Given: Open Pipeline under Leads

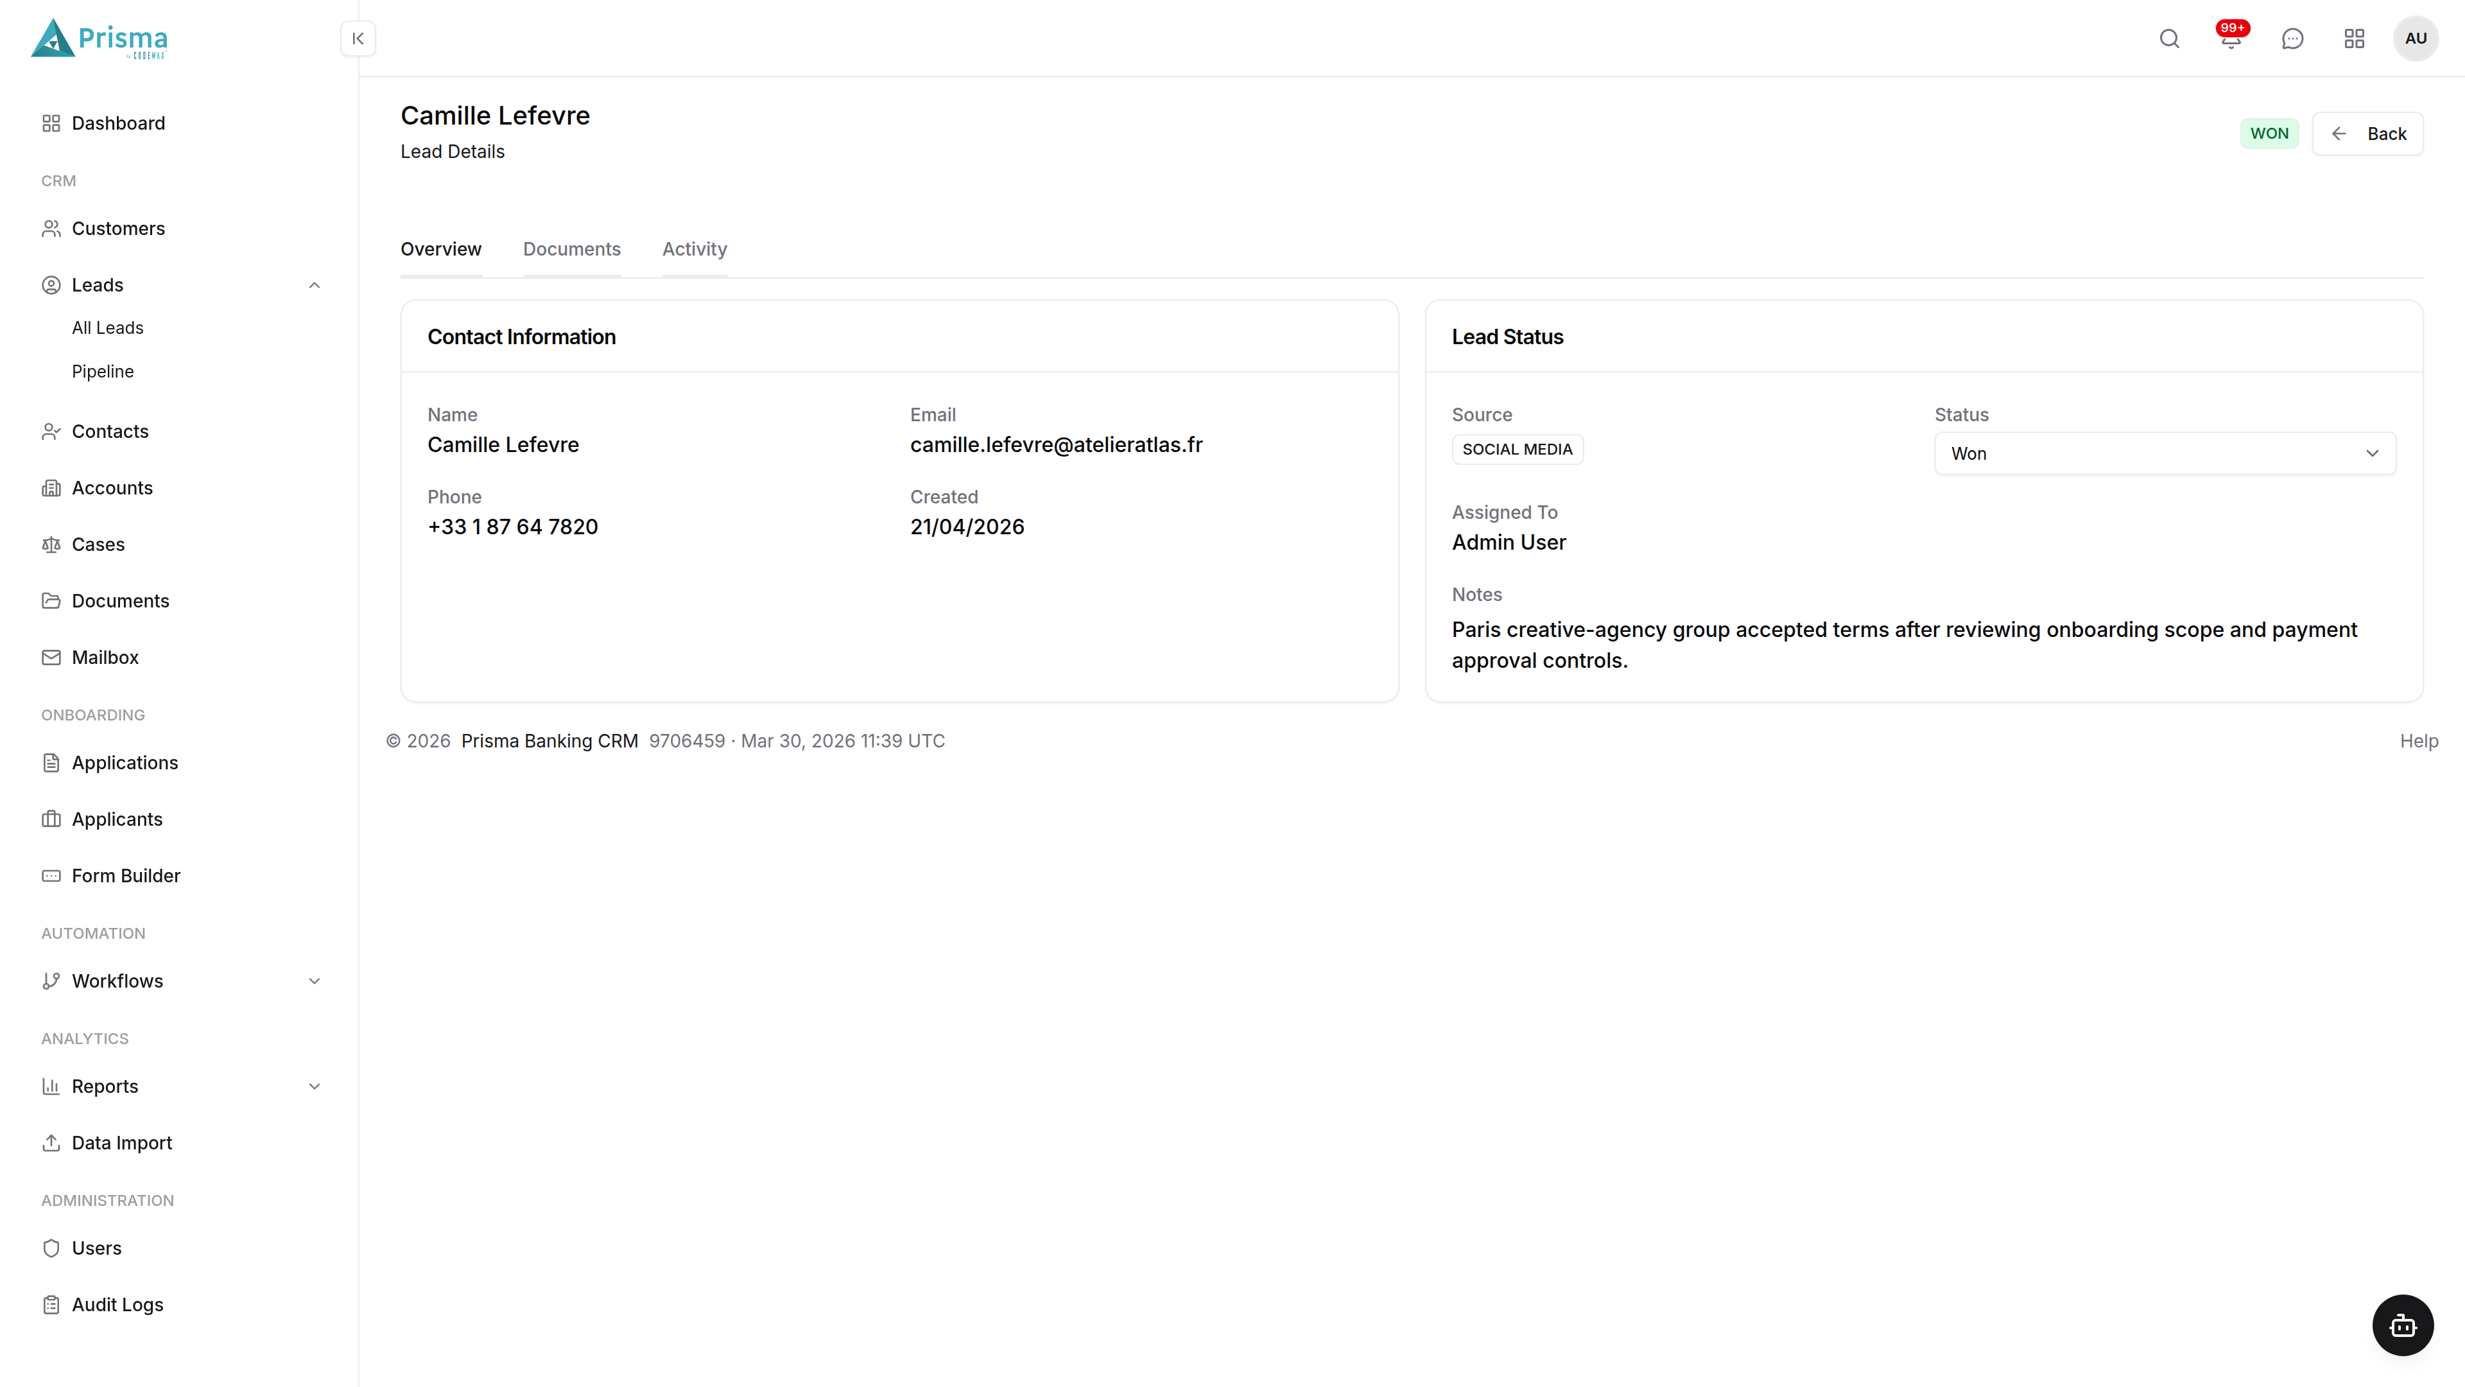Looking at the screenshot, I should [x=103, y=371].
